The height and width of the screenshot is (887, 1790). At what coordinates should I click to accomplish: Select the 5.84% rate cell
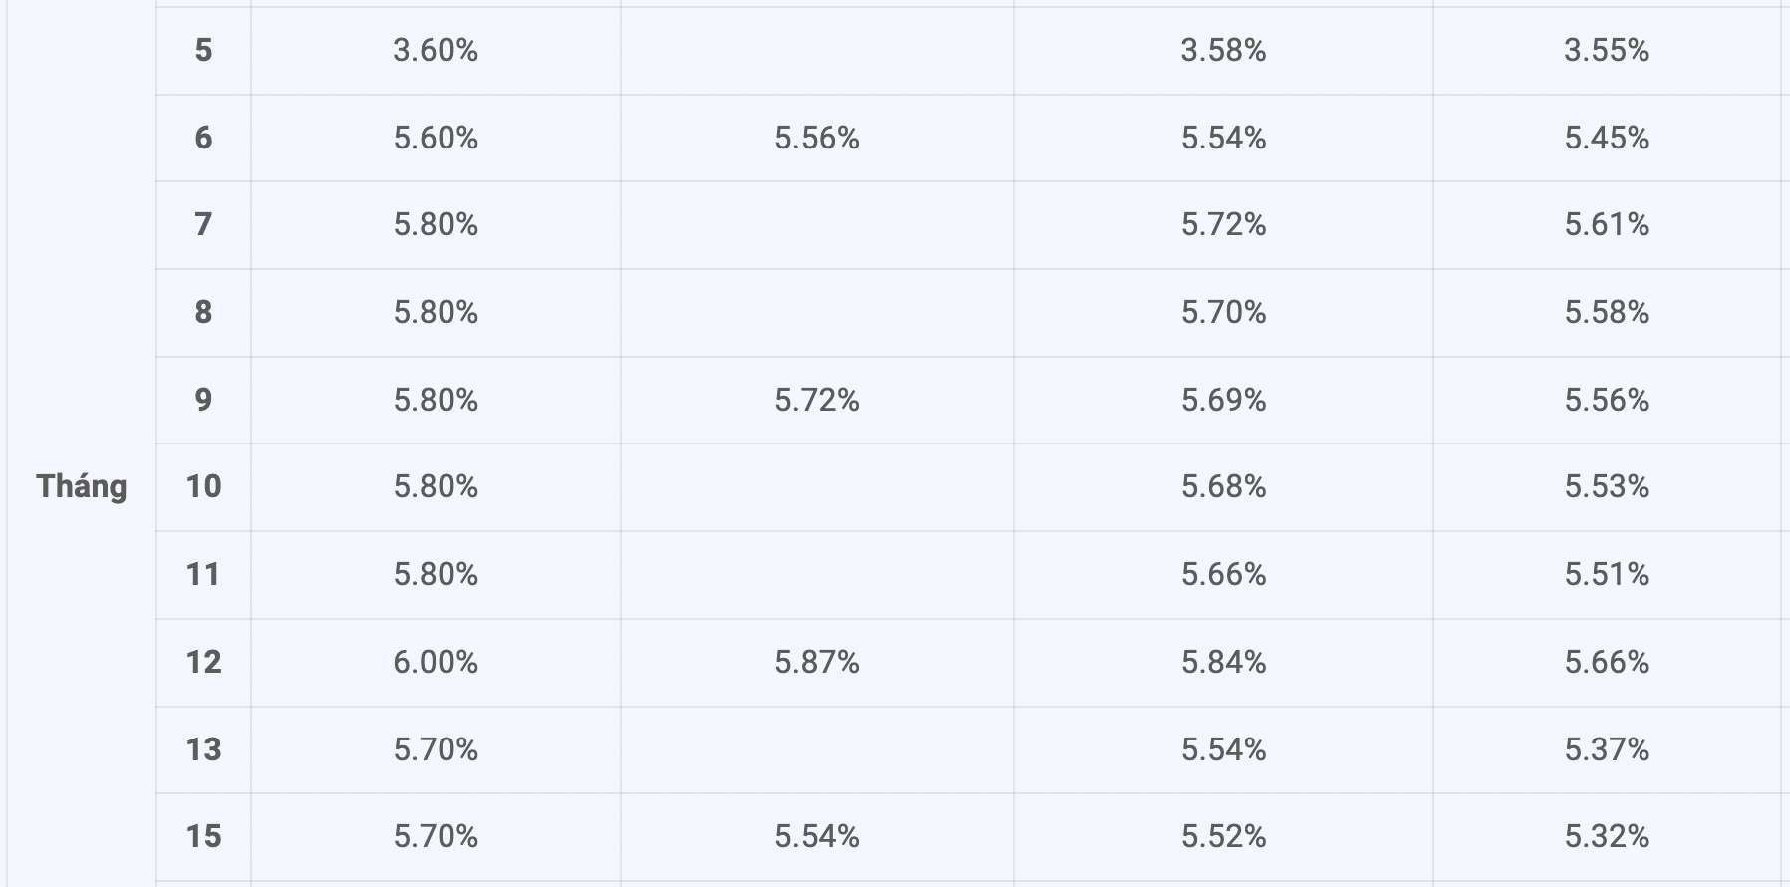tap(1223, 662)
